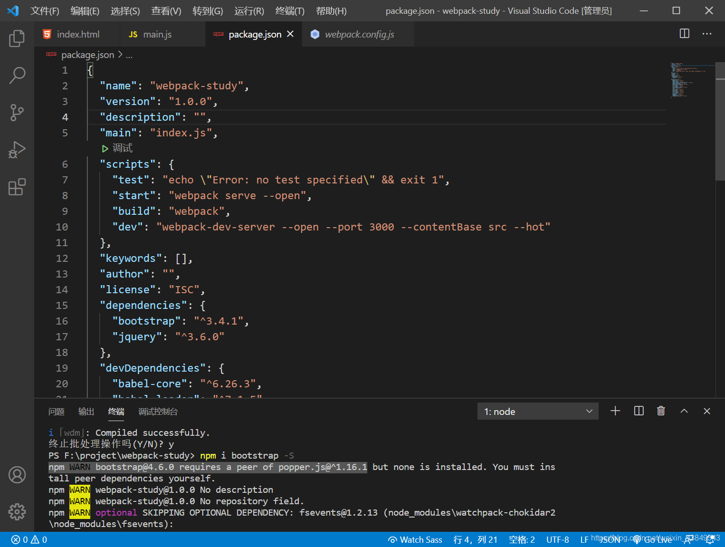This screenshot has width=725, height=547.
Task: Click line number 6 in gutter
Action: tap(65, 164)
